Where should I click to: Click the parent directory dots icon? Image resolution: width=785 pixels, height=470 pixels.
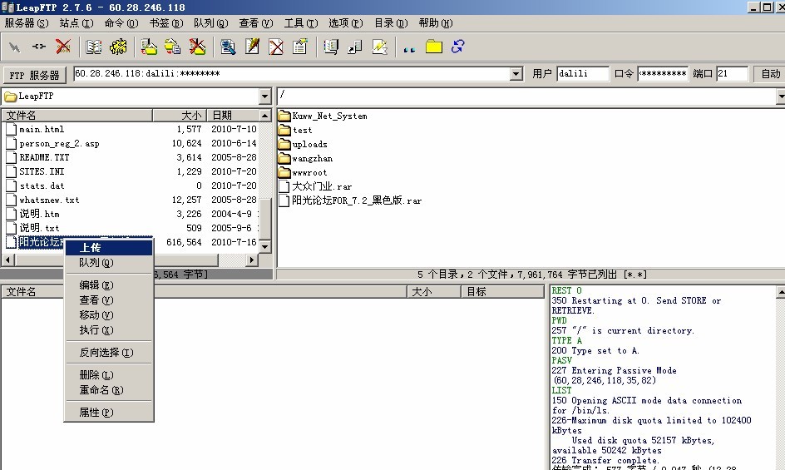[408, 48]
